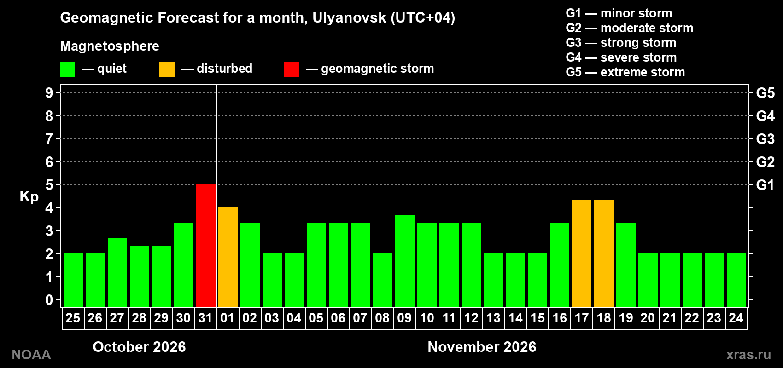Image resolution: width=783 pixels, height=368 pixels.
Task: Click date label 17 on the axis
Action: click(581, 318)
